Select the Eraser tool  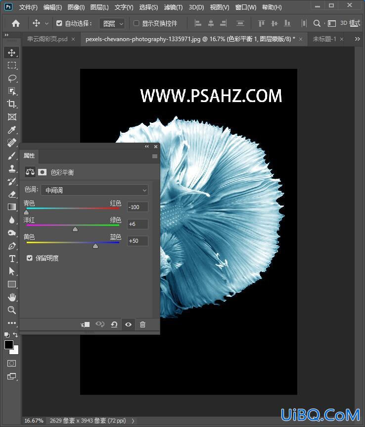[x=11, y=195]
